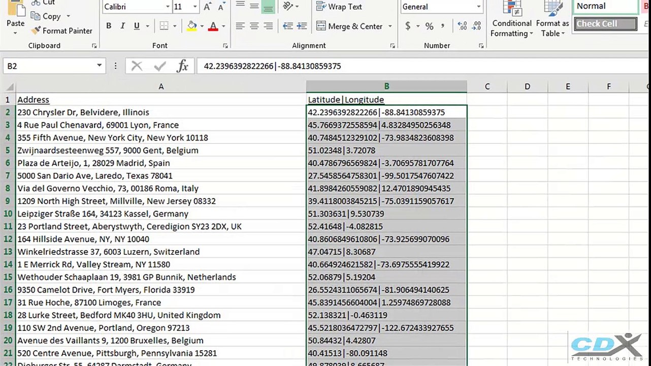Open Number dialog launcher
Image resolution: width=651 pixels, height=366 pixels.
(x=481, y=46)
